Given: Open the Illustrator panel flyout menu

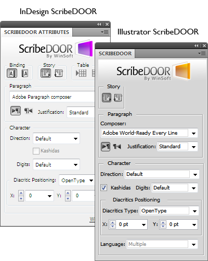Looking at the screenshot, I should pos(202,53).
